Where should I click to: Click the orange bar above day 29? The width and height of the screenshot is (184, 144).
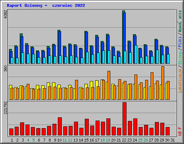click(x=163, y=83)
